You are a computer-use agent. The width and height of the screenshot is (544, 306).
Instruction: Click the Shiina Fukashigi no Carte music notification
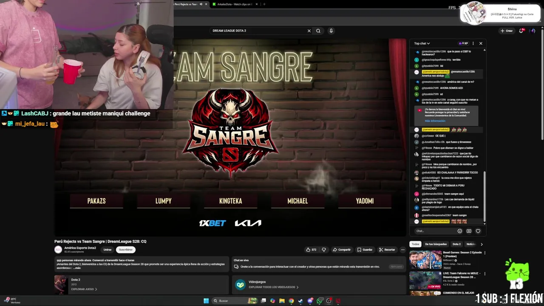click(x=500, y=13)
